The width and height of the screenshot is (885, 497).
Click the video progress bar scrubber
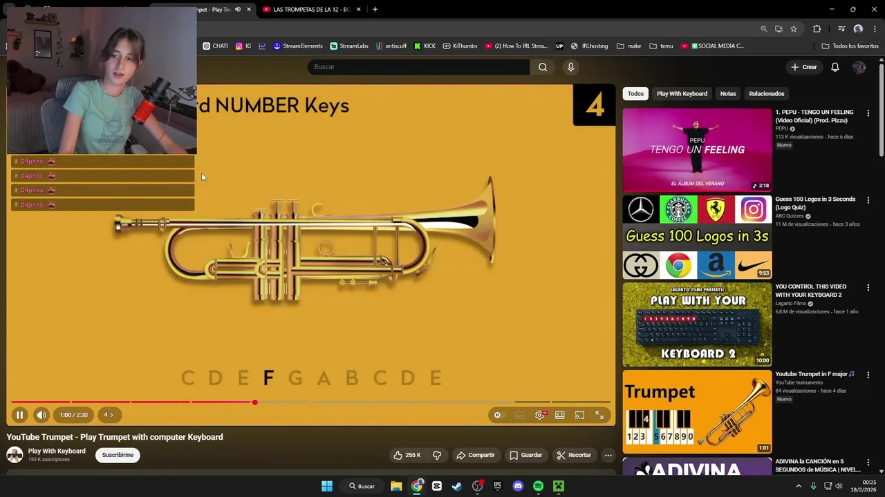point(254,402)
